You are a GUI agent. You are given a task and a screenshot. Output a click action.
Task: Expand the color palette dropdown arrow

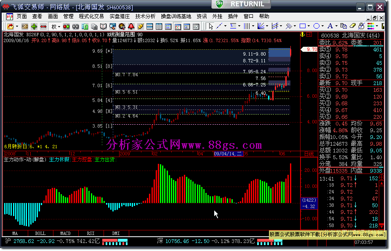tap(377, 26)
